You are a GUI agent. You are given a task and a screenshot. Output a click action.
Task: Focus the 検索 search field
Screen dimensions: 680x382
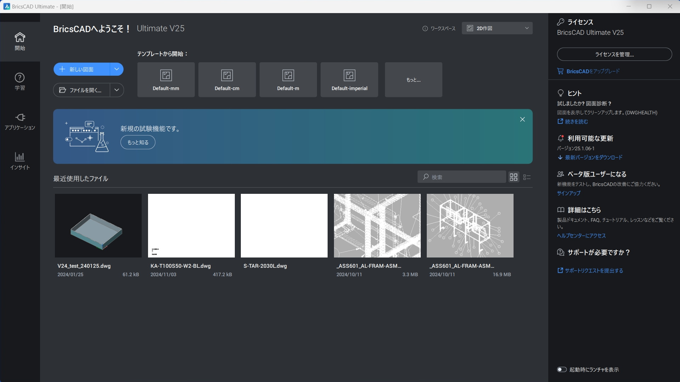(x=461, y=177)
